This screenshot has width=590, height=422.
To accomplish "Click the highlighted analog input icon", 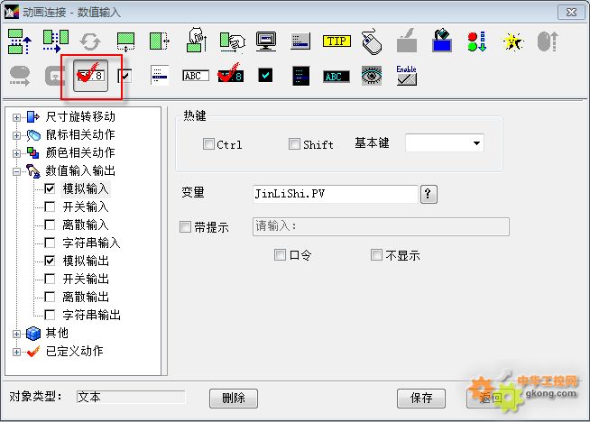I will [x=91, y=76].
